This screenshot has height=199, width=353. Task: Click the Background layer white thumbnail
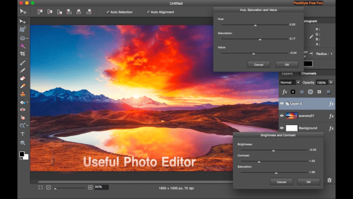coord(292,128)
